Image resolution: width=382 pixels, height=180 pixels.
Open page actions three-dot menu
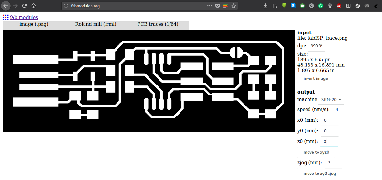pos(209,6)
